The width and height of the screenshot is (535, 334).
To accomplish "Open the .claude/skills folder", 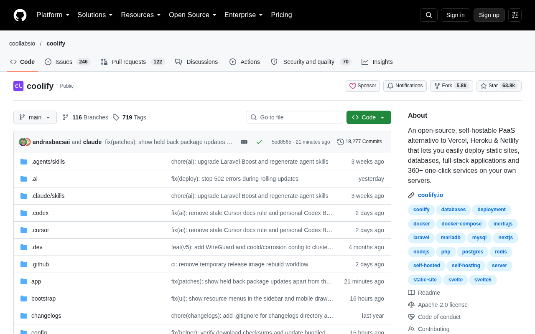I will [x=48, y=196].
